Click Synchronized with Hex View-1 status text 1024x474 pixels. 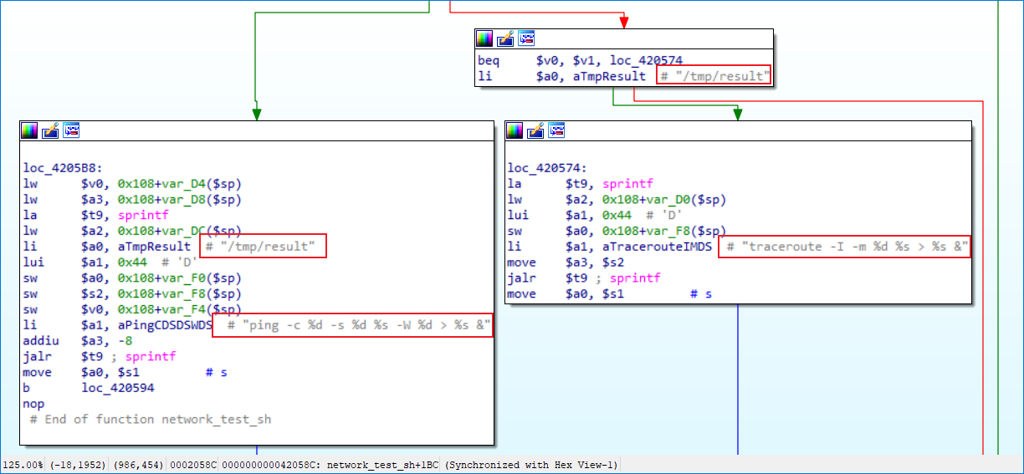pyautogui.click(x=532, y=465)
